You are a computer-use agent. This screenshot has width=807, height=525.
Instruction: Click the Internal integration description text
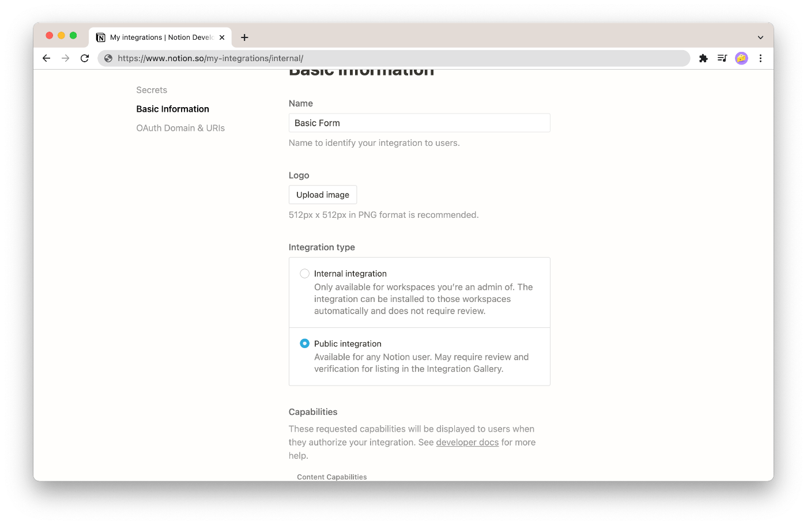point(424,299)
